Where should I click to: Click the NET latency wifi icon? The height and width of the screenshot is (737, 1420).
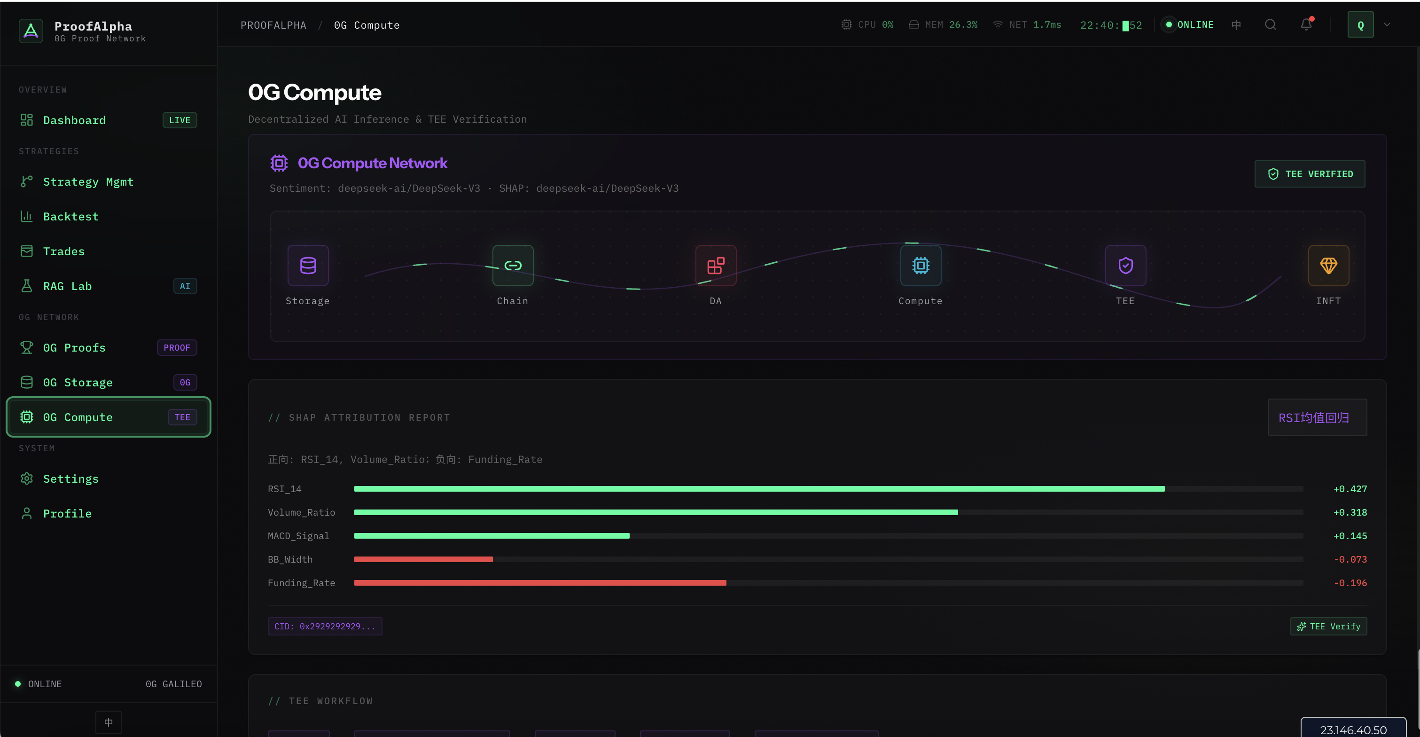998,25
